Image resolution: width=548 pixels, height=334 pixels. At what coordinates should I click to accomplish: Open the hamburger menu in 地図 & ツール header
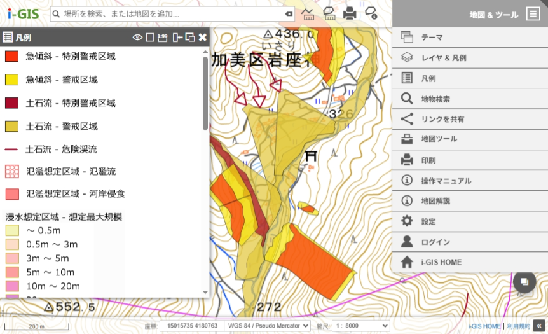point(533,14)
